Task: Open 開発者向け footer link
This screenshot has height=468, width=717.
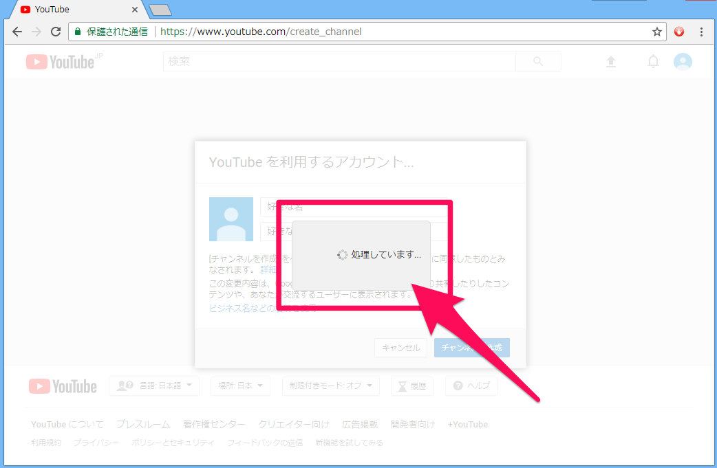Action: pyautogui.click(x=412, y=425)
